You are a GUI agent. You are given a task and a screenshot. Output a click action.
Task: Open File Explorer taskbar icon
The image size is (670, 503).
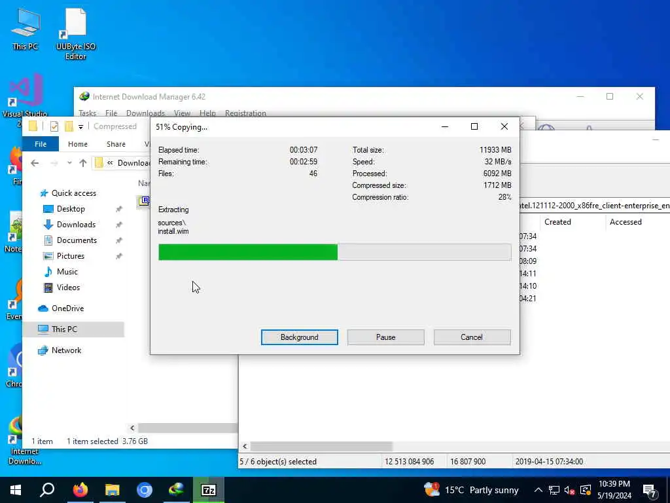tap(113, 490)
